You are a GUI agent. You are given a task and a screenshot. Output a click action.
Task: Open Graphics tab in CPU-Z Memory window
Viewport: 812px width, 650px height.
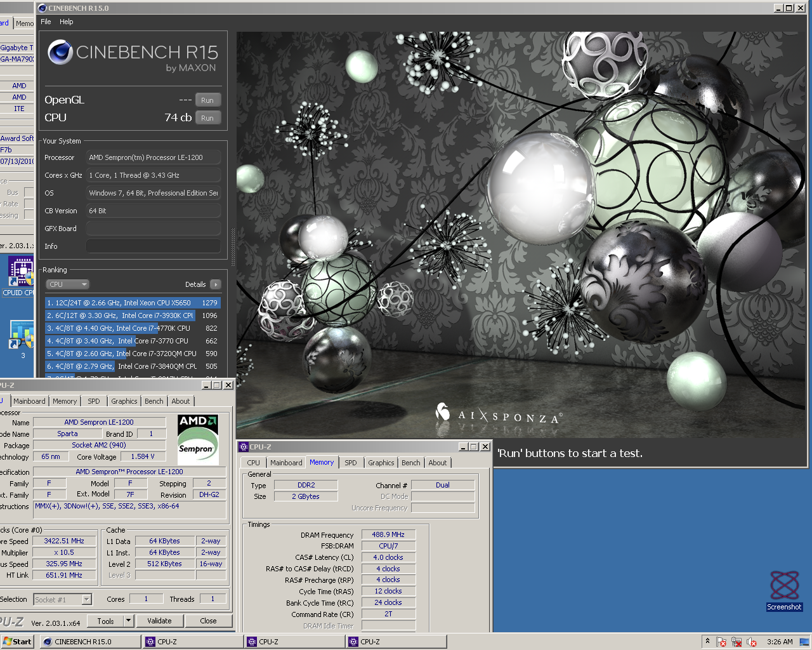381,463
